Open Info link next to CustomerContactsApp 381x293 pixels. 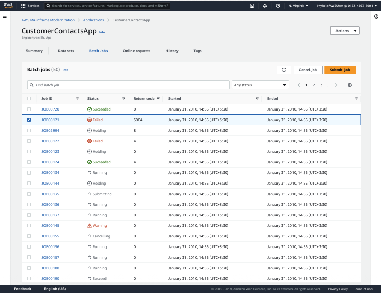pyautogui.click(x=102, y=32)
